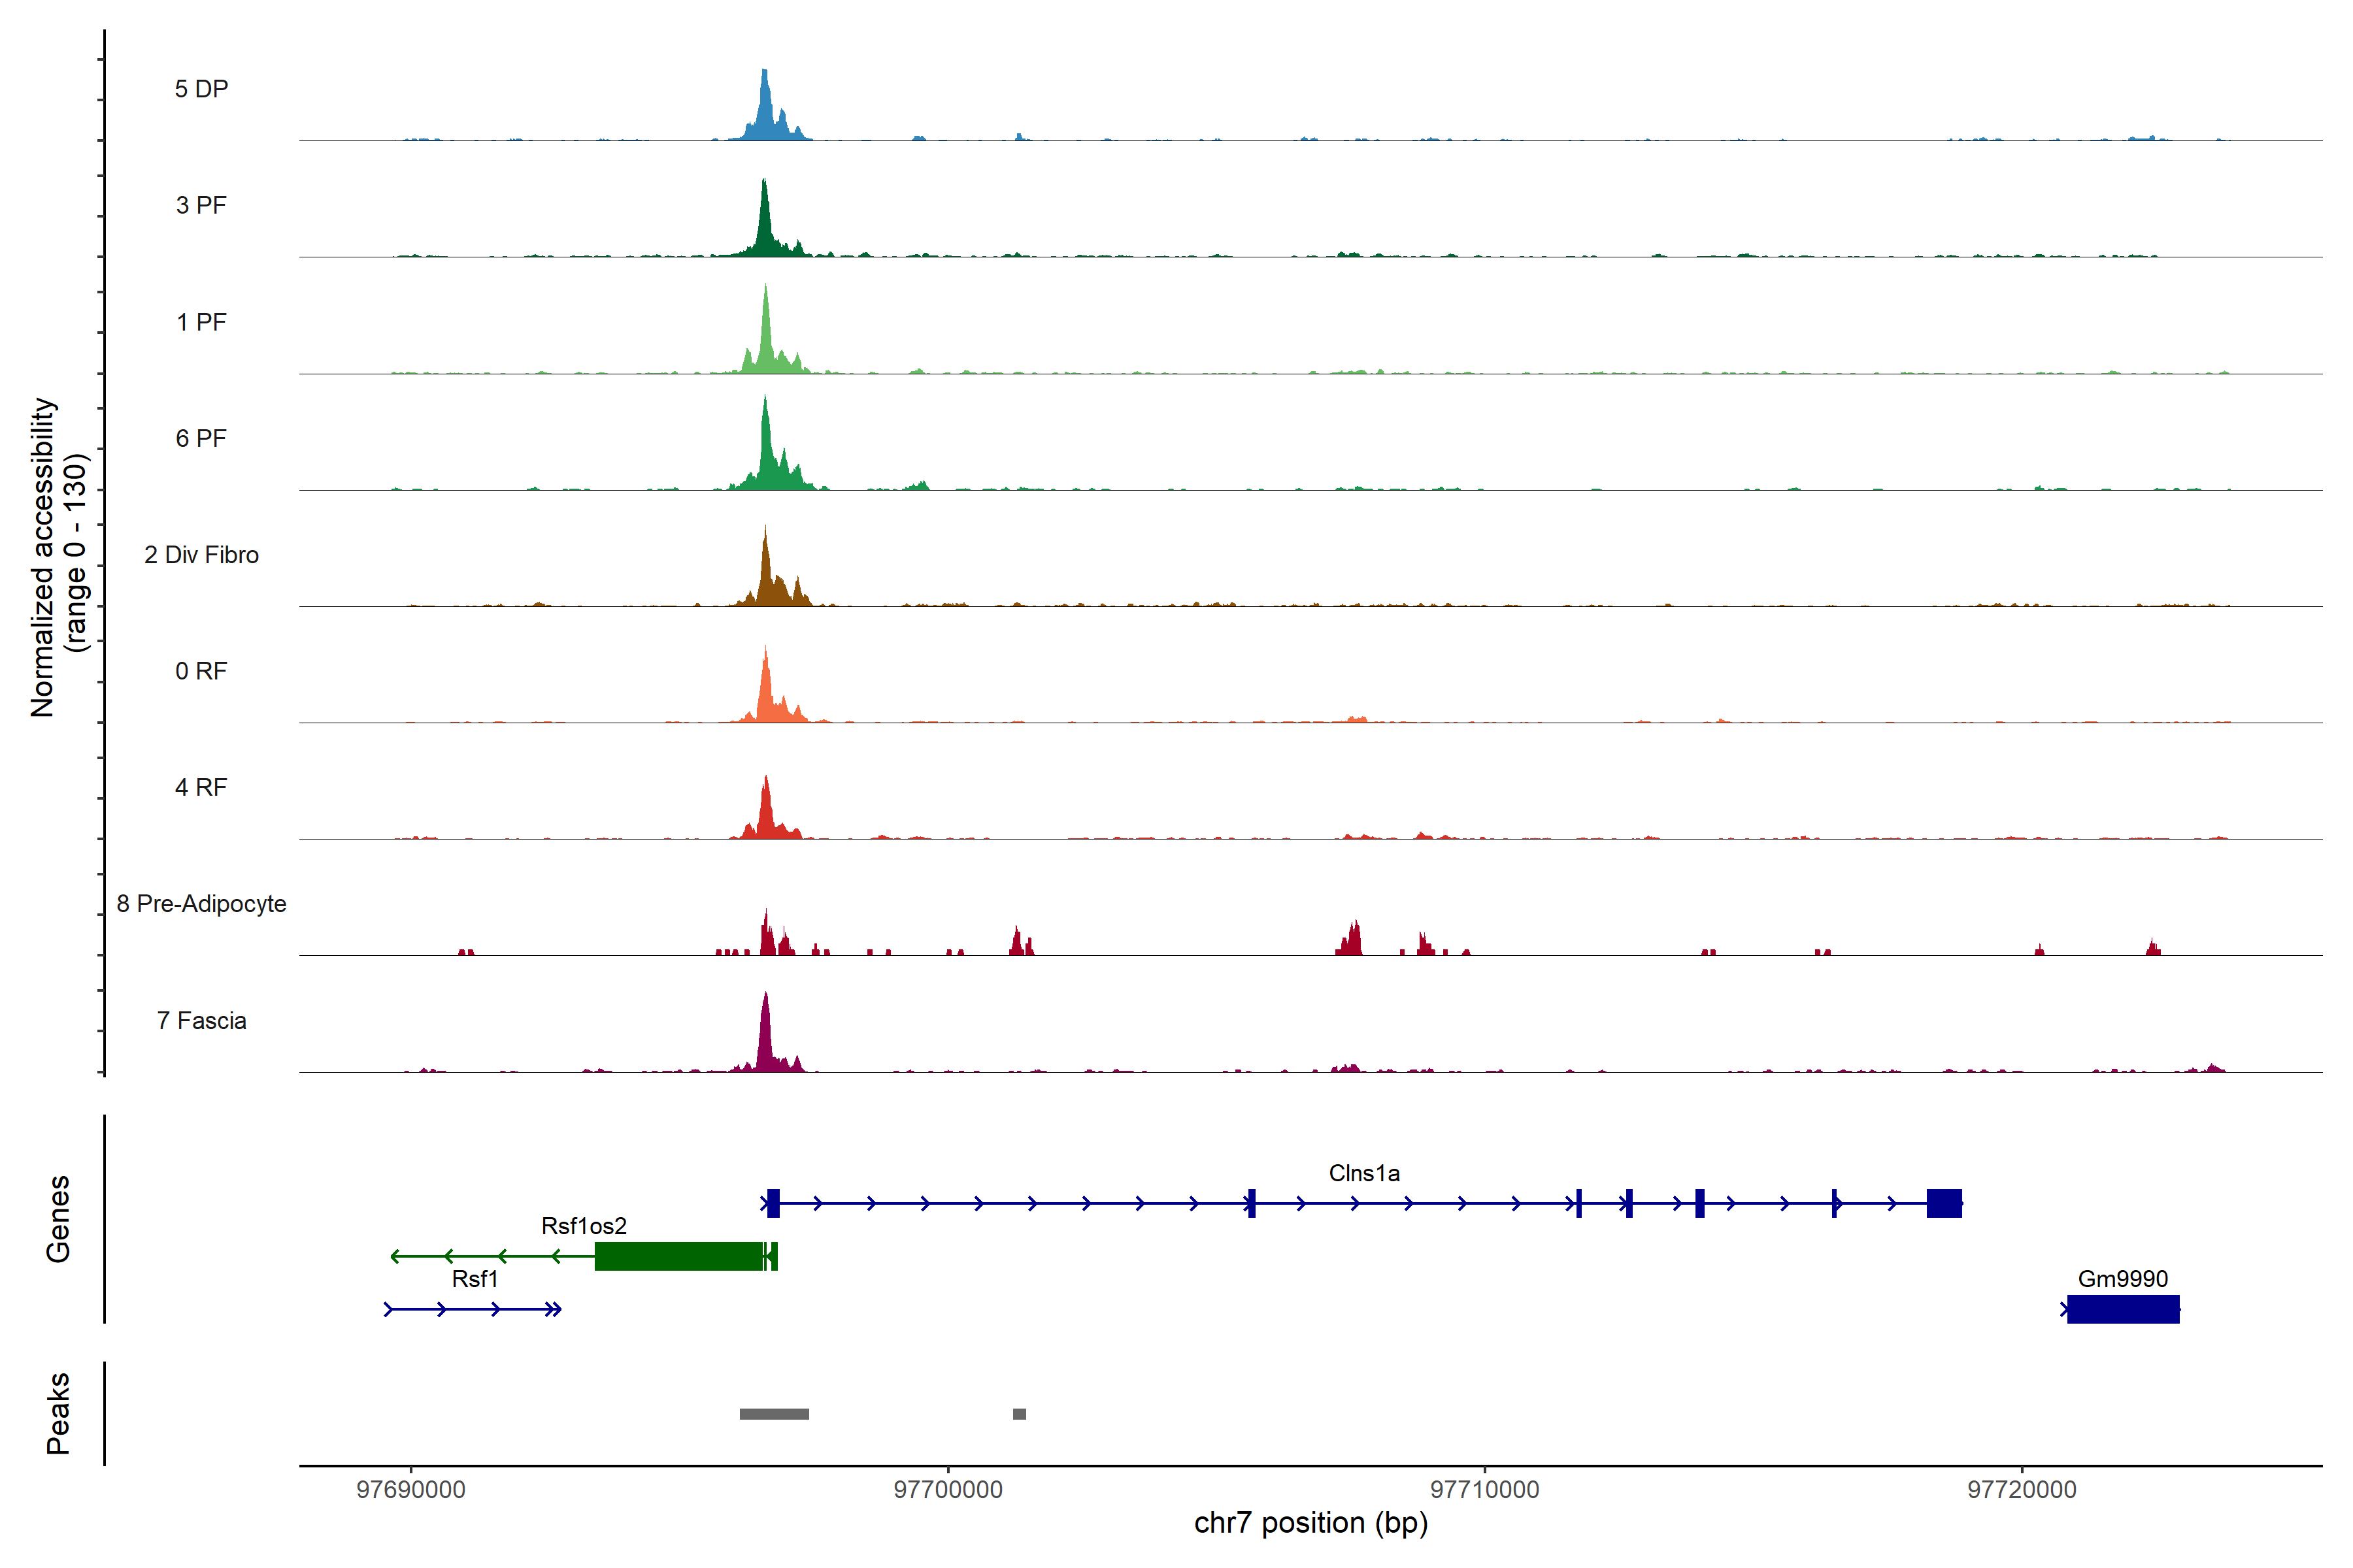Click the 8 Pre-Adipocyte label
2353x1568 pixels.
[x=201, y=904]
